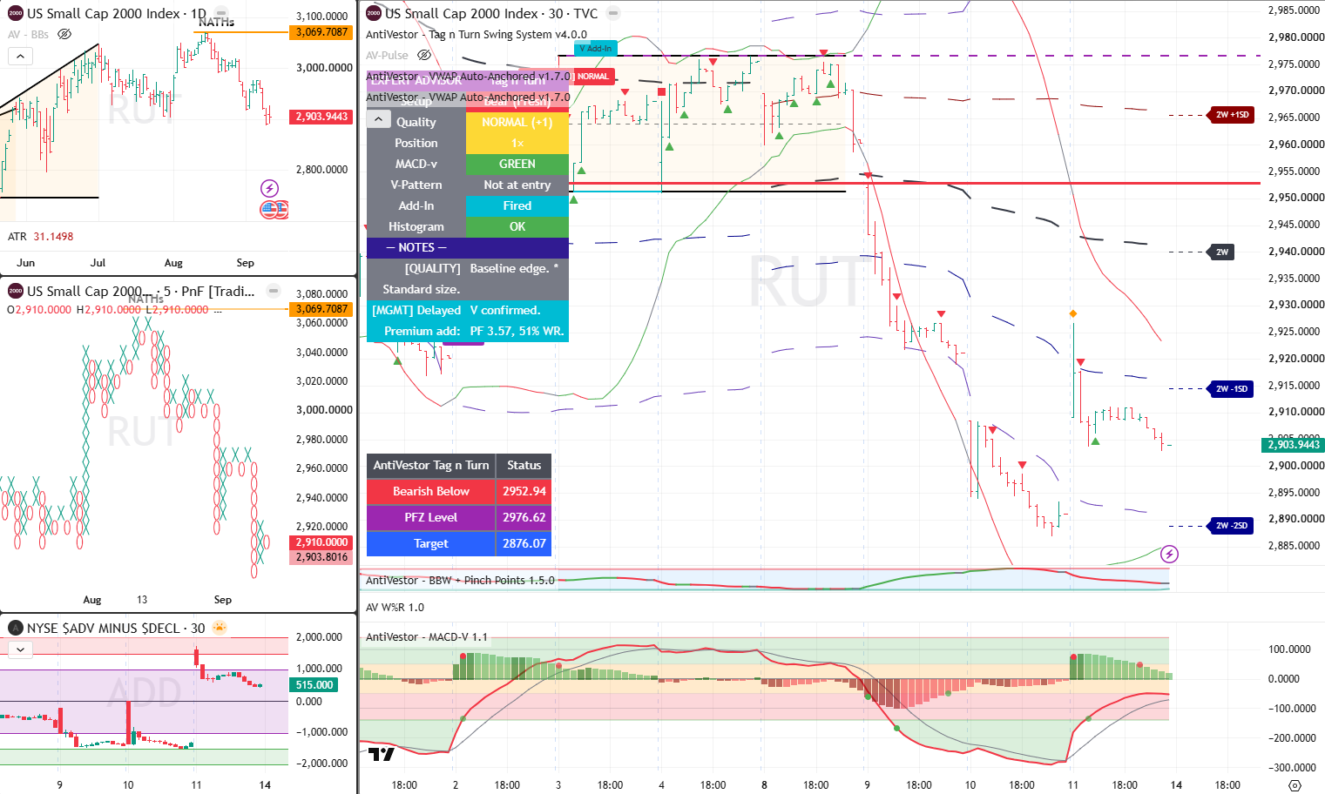This screenshot has width=1325, height=794.
Task: Select the AV - BBs indicator legend label
Action: click(x=28, y=34)
